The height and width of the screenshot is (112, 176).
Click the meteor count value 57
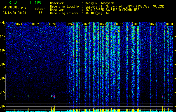(41, 13)
